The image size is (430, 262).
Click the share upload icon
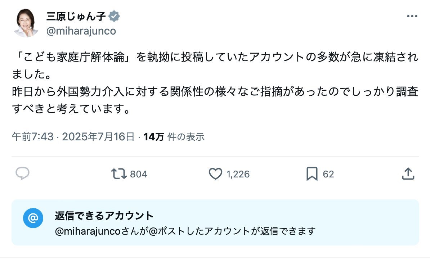click(x=408, y=174)
